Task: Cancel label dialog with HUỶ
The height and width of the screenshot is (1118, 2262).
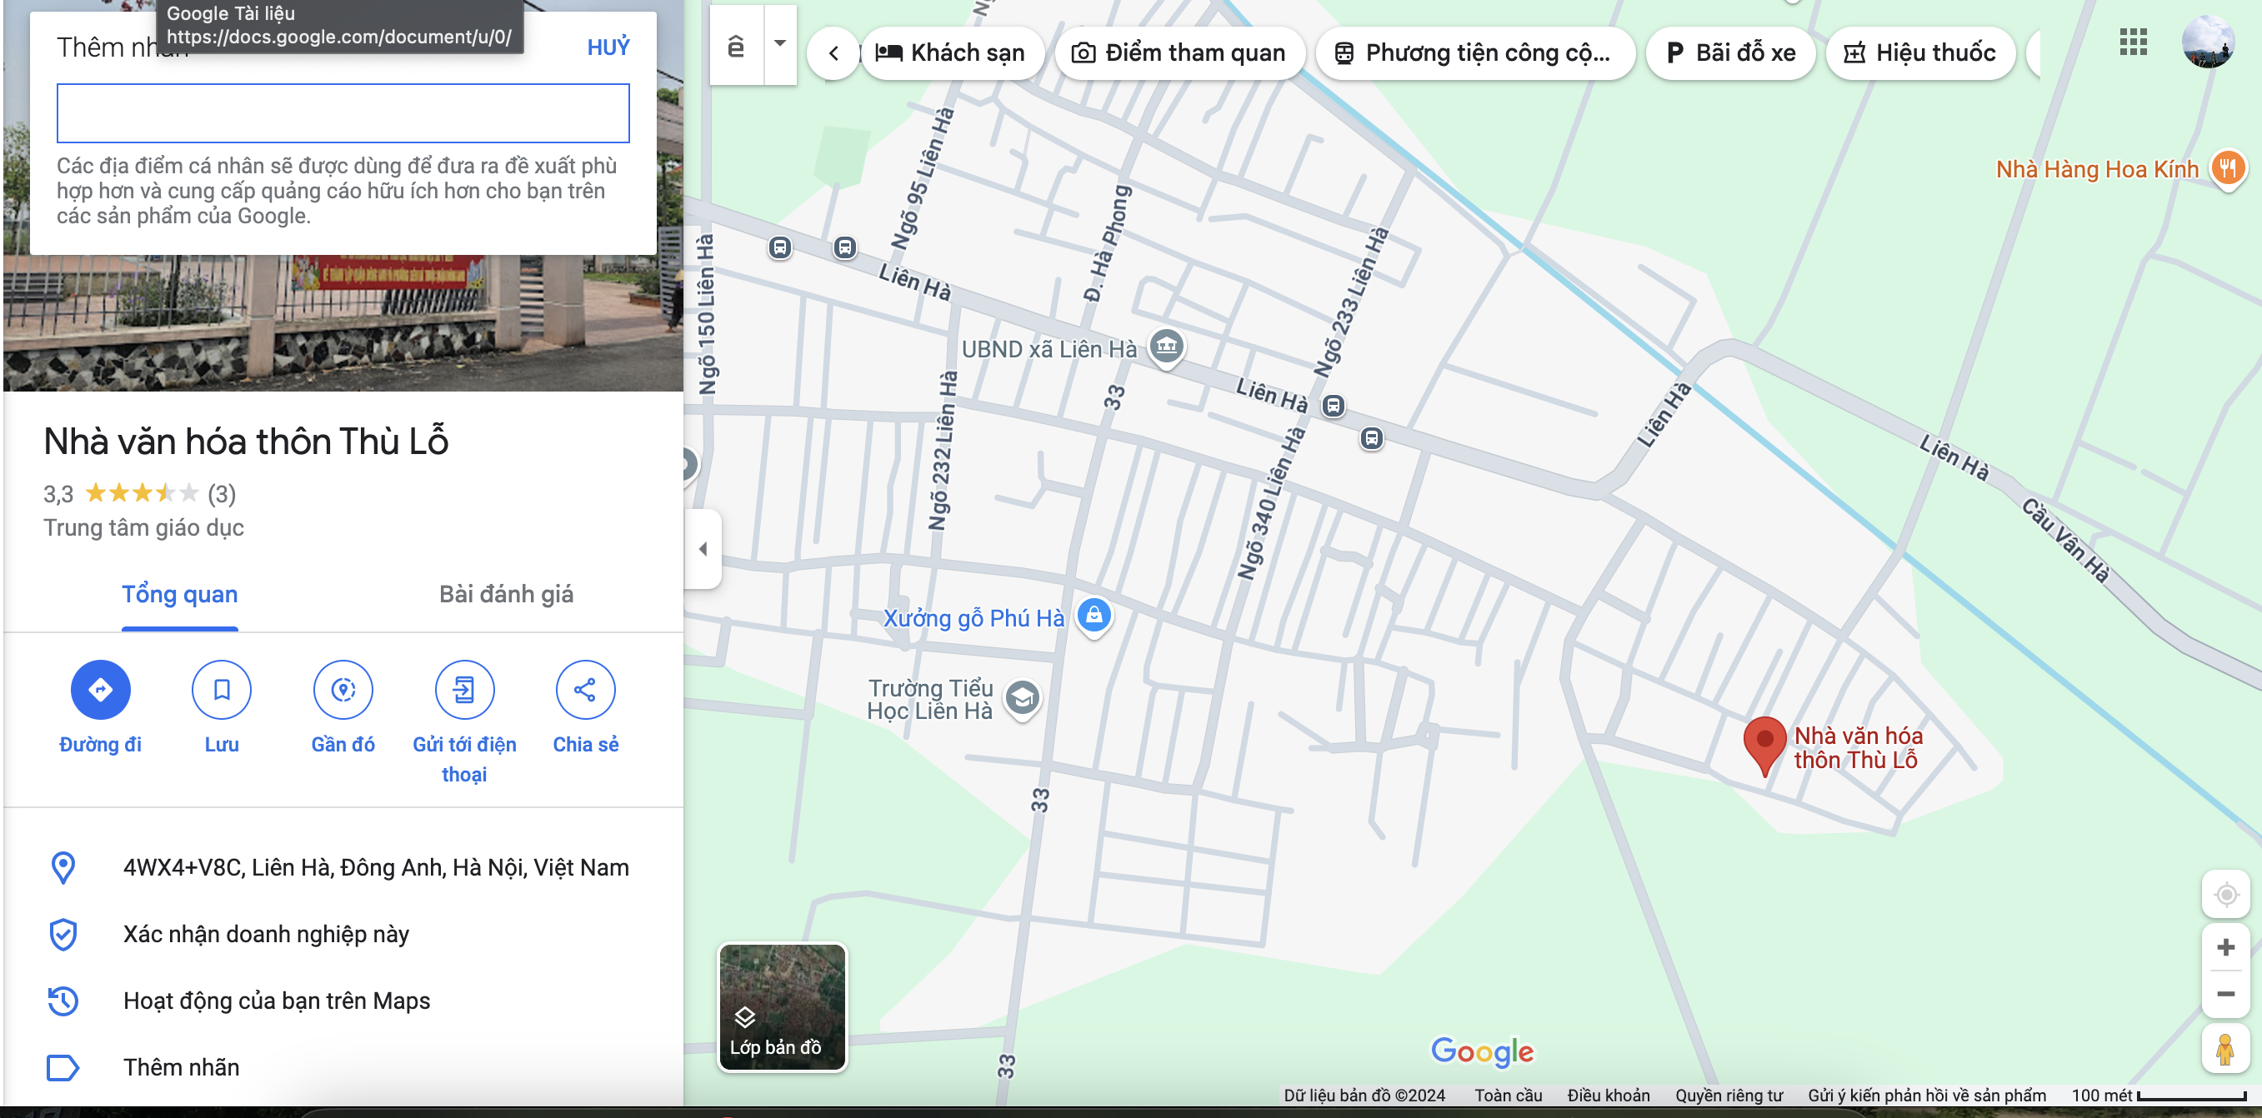Action: [608, 47]
